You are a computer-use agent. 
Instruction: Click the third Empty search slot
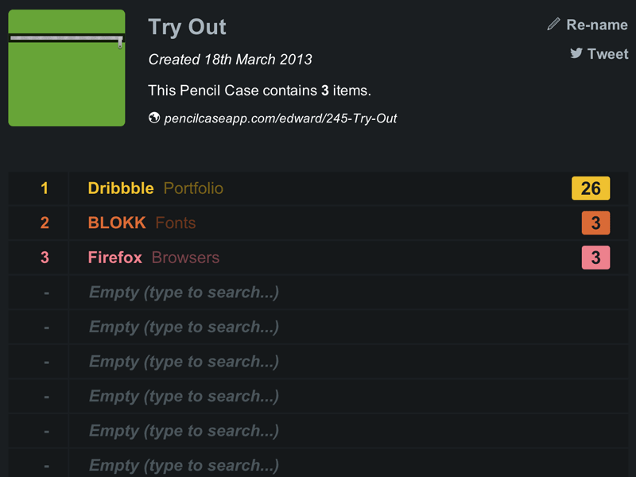[x=184, y=362]
